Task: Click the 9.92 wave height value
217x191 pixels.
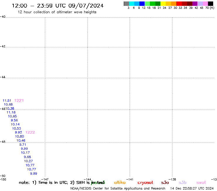Action: (18, 132)
